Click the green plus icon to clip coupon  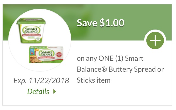click(x=155, y=41)
